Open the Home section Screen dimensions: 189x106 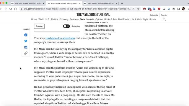point(34,19)
